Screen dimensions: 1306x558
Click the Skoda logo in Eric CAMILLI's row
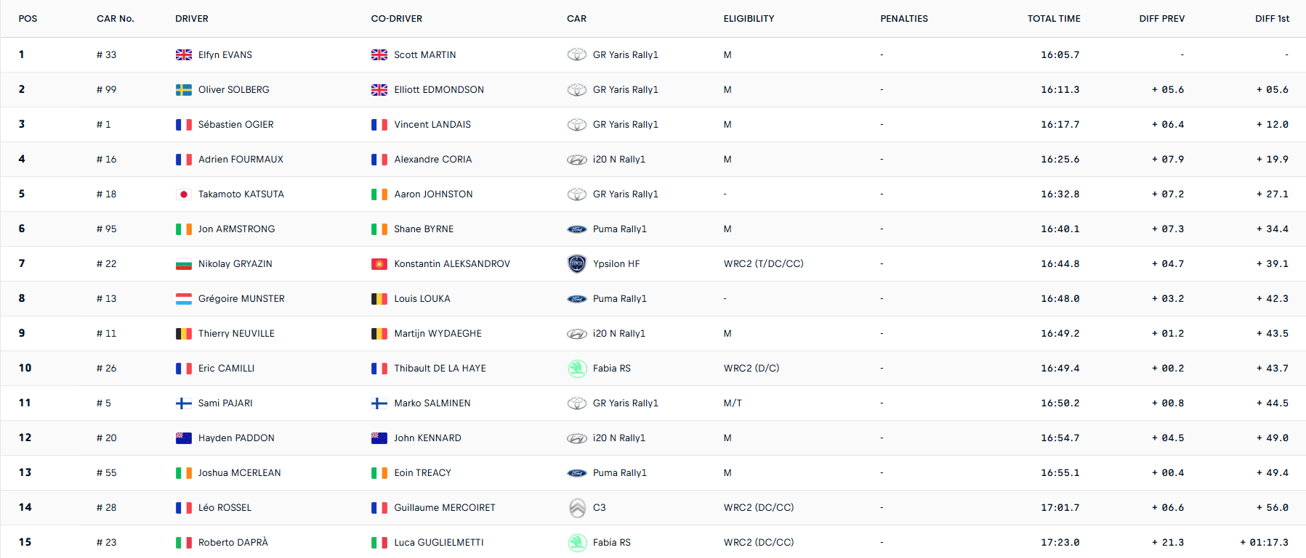click(577, 369)
